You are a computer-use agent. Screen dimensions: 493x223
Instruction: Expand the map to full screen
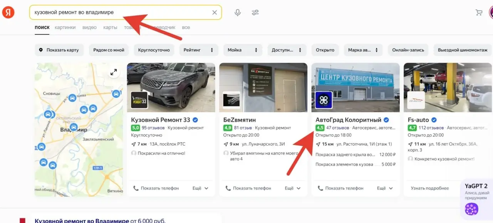[x=114, y=72]
